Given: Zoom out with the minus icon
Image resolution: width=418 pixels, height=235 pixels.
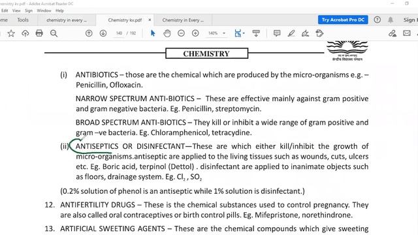Looking at the screenshot, I should click(182, 33).
